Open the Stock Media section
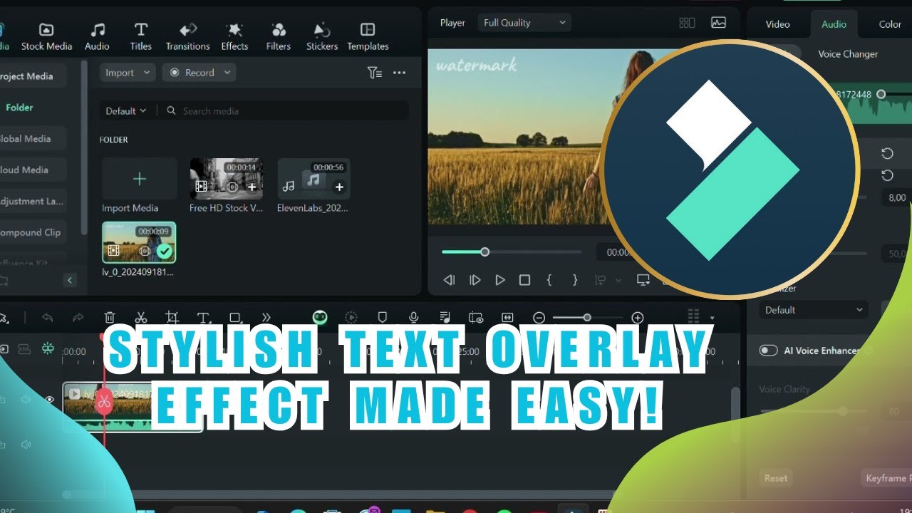 (x=46, y=37)
